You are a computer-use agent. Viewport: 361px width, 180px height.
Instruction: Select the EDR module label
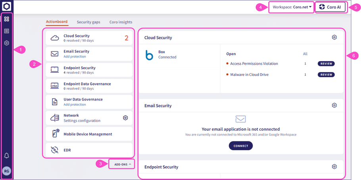click(x=67, y=150)
